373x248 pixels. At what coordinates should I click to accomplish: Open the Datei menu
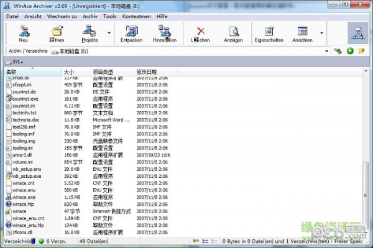(12, 16)
